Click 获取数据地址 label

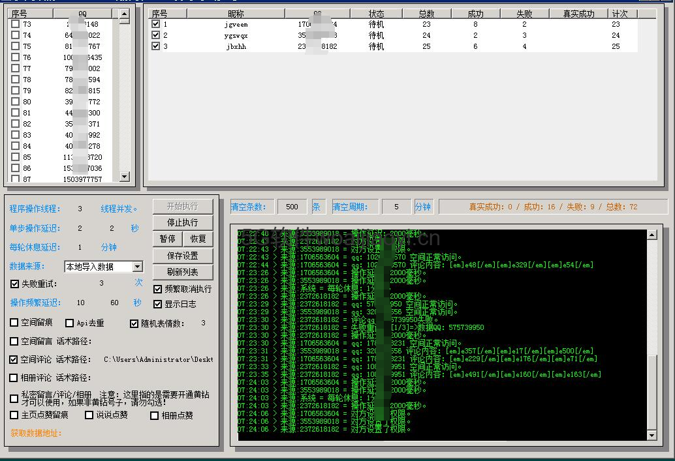point(36,434)
